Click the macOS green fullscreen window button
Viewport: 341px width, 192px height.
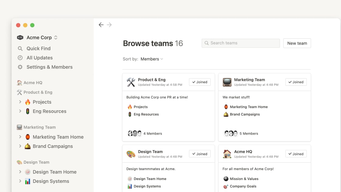coord(32,25)
